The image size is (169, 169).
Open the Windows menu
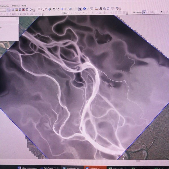pos(15,6)
